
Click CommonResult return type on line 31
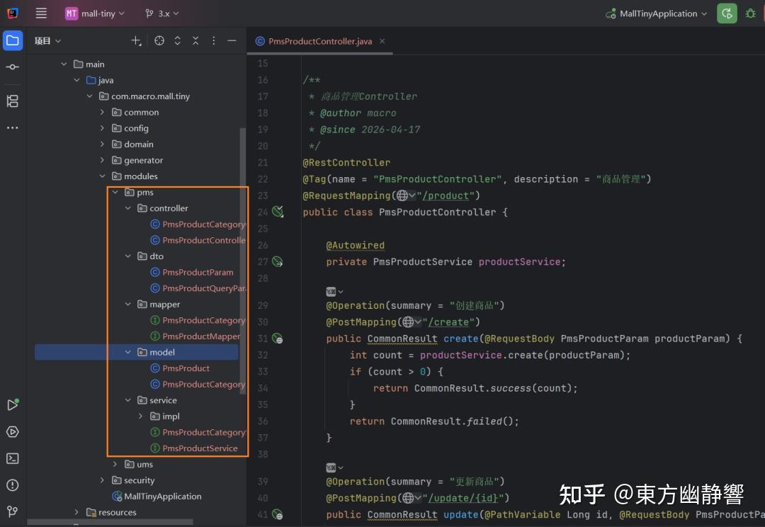click(x=402, y=339)
